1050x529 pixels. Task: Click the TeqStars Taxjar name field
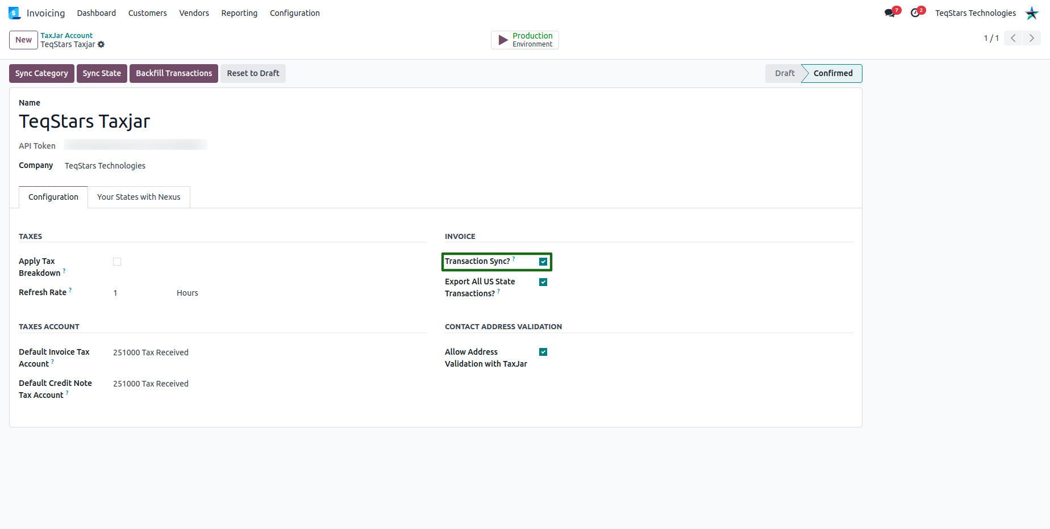coord(85,121)
